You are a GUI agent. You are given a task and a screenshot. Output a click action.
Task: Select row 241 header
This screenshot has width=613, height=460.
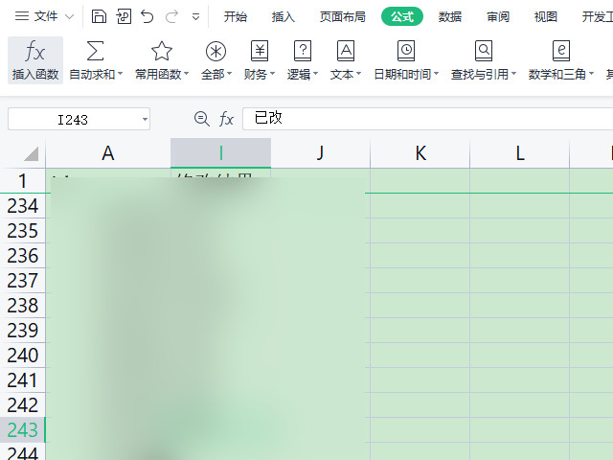click(23, 380)
